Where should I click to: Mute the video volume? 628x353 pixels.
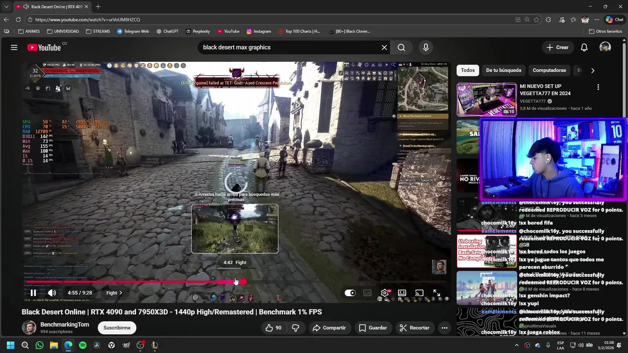coord(52,293)
